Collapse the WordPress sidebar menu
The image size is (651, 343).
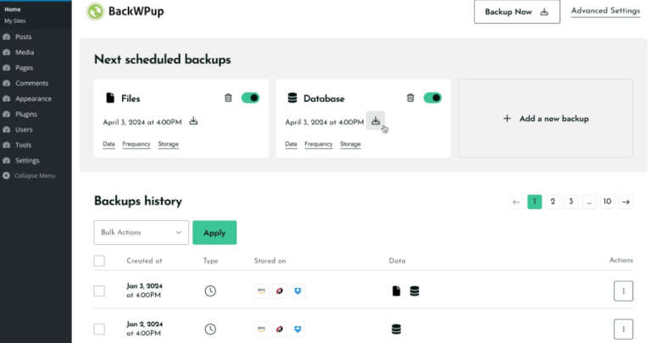(34, 175)
